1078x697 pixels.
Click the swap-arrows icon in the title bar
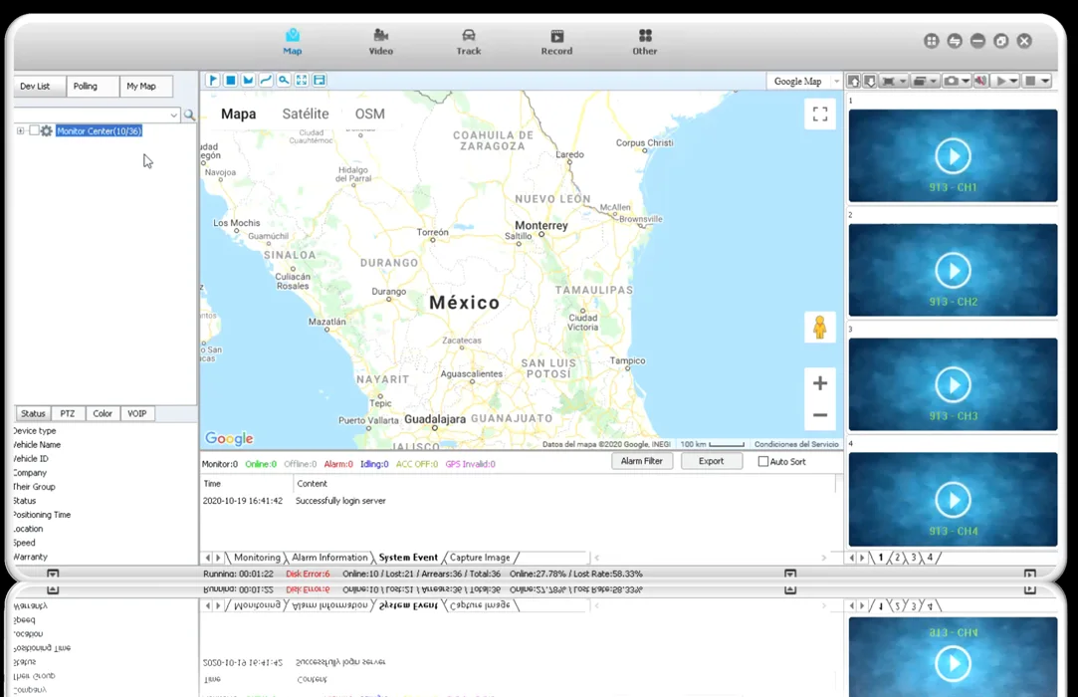tap(955, 41)
